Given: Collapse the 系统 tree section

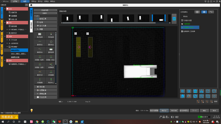Looking at the screenshot, I should coord(5,9).
